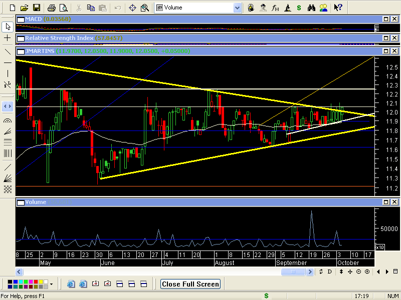Select the Fibonacci fan tool
Screen dimensions: 401x300
tap(8, 131)
